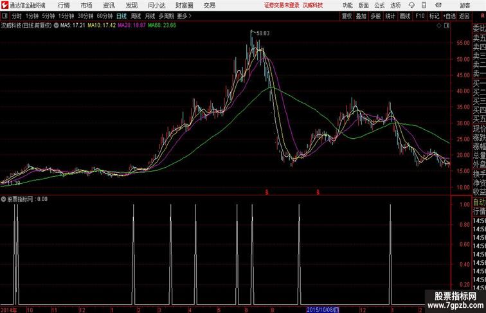Open the 资讯 menu
The image size is (486, 313).
pyautogui.click(x=109, y=5)
